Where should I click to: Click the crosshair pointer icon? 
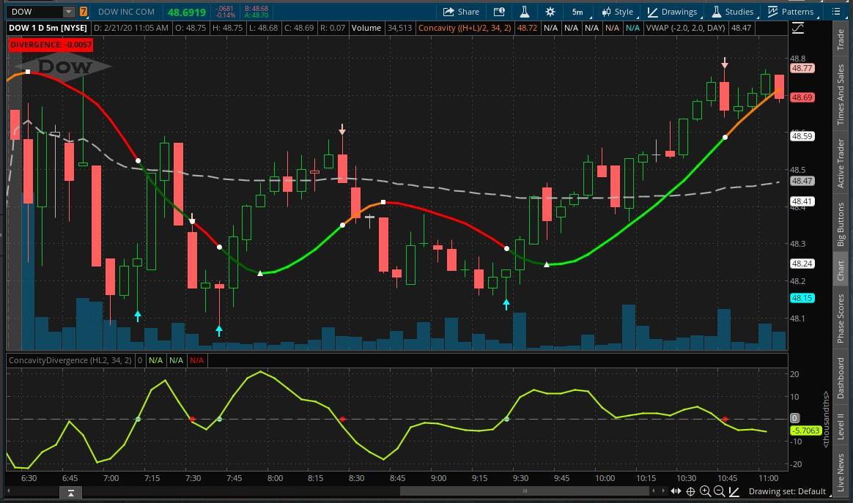pos(690,491)
